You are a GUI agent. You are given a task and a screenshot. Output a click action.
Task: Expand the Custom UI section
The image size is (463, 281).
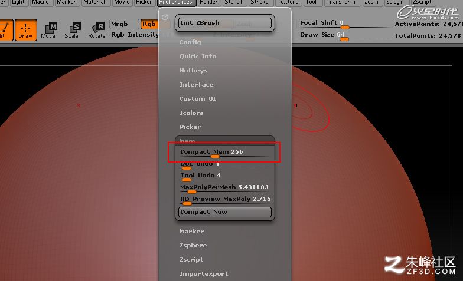click(x=197, y=99)
